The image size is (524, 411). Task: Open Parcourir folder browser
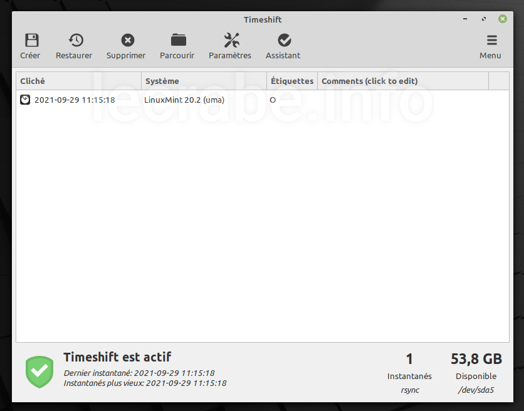click(177, 46)
